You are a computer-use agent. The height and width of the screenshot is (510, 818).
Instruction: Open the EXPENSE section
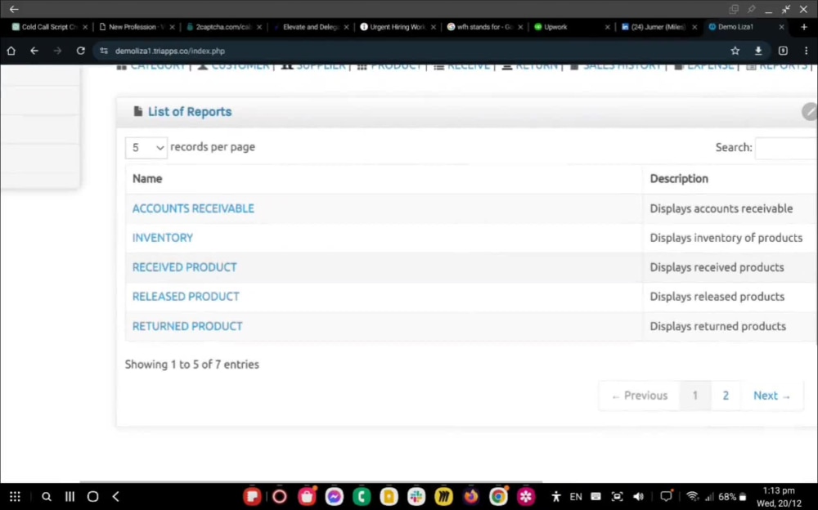(709, 65)
